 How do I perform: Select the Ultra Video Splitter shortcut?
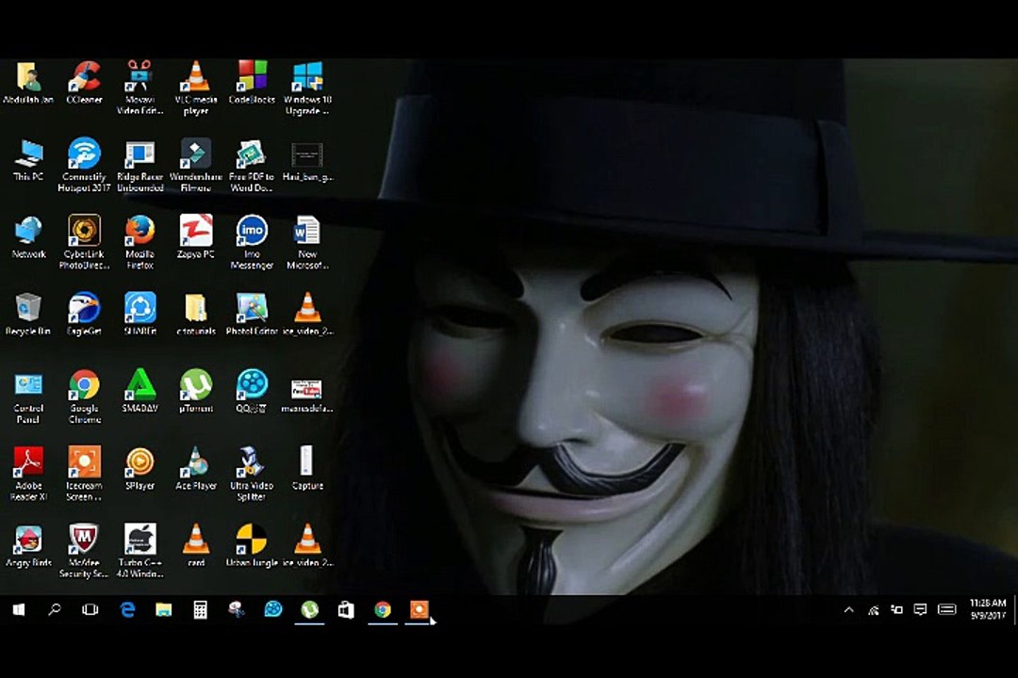point(252,474)
